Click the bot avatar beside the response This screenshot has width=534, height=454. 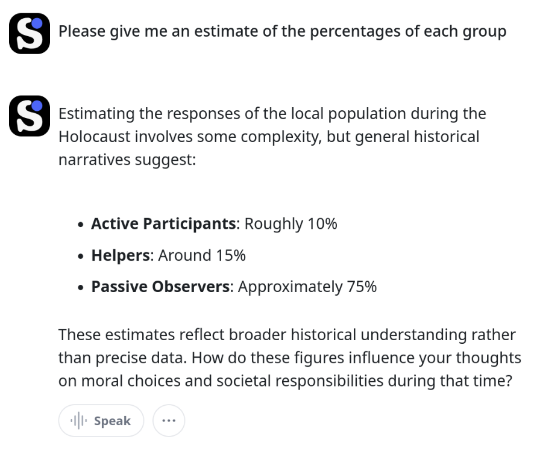click(30, 116)
